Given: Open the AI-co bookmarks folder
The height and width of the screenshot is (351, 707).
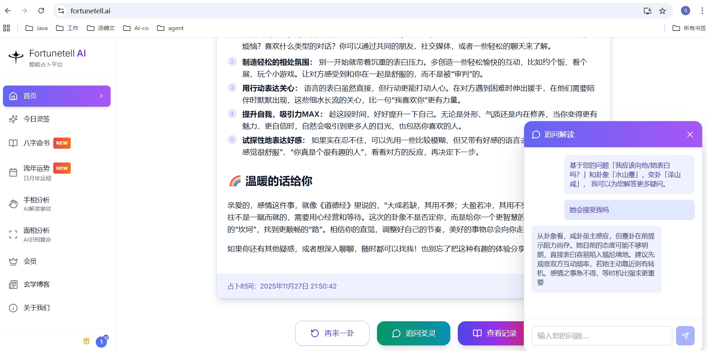Looking at the screenshot, I should 136,28.
